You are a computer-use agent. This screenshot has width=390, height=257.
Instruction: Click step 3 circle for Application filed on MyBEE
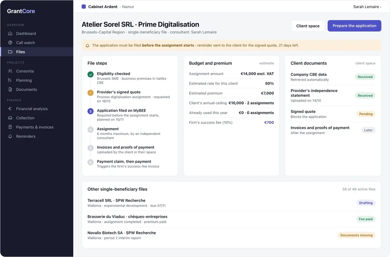click(91, 111)
